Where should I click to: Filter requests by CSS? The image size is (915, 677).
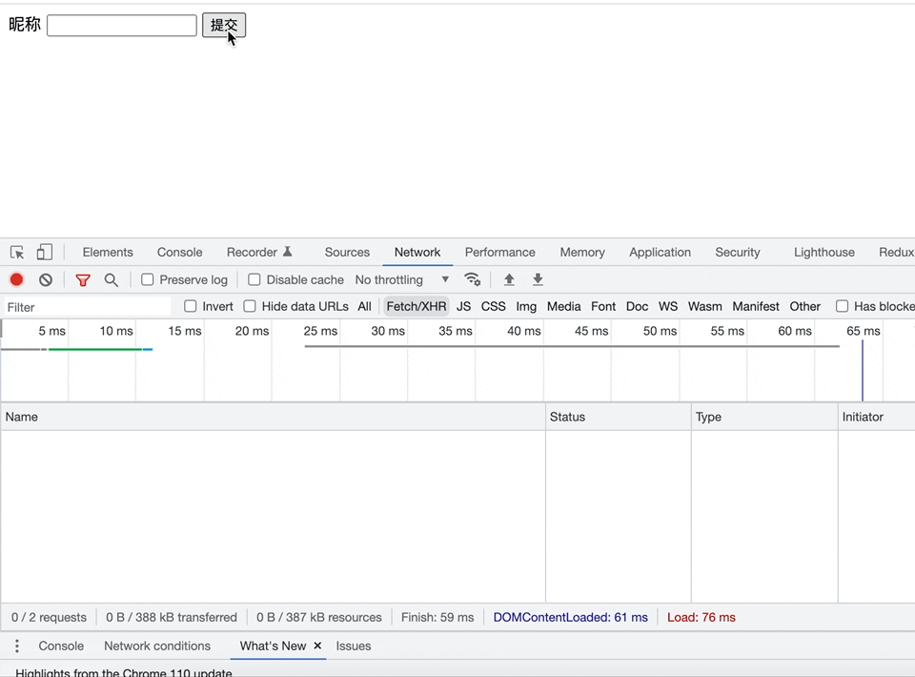pyautogui.click(x=493, y=306)
